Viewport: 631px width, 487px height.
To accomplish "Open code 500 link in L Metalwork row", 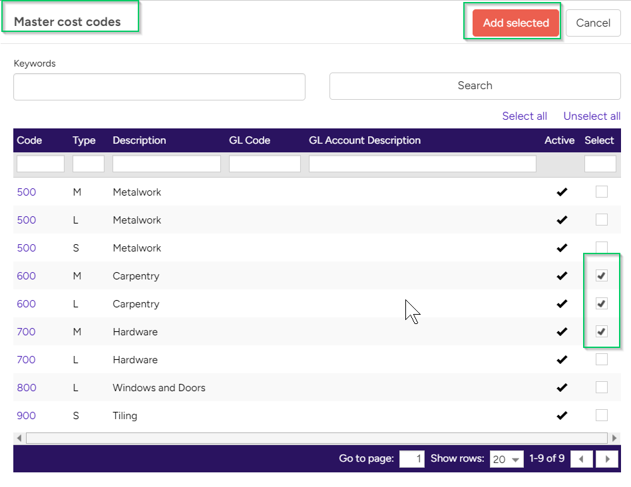I will (27, 220).
